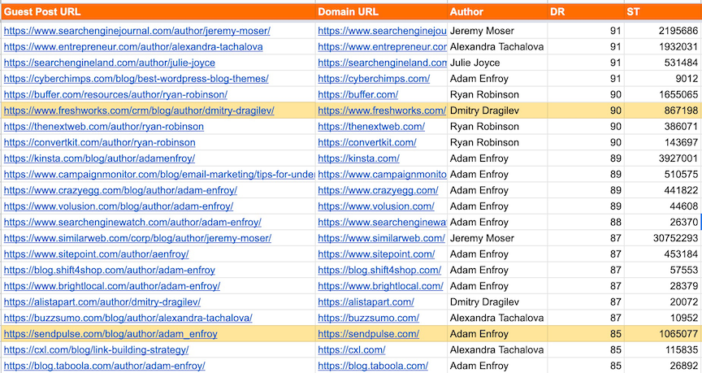Open buffer.com ryan-robinson guest post link

point(115,95)
